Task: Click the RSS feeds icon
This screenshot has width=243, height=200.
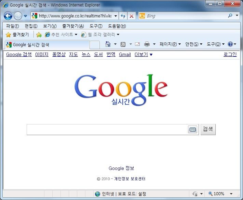Action: click(x=123, y=44)
